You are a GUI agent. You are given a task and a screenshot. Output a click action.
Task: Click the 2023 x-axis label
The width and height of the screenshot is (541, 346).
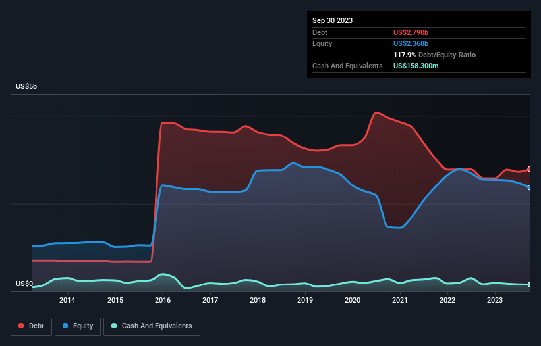coord(495,300)
